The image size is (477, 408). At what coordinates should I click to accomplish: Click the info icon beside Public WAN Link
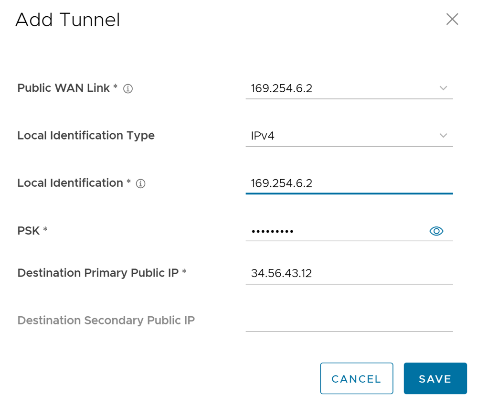pos(128,89)
